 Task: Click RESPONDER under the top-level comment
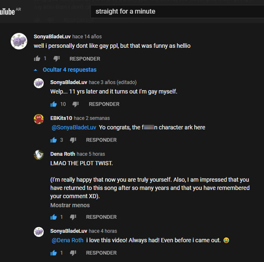[x=85, y=59]
